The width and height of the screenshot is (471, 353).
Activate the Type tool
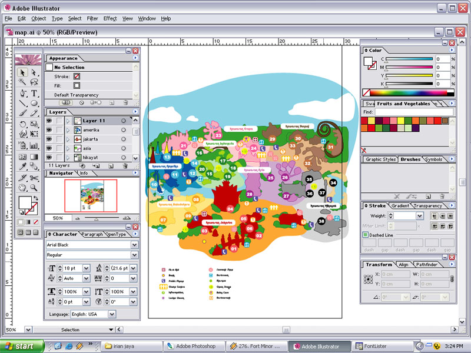click(34, 93)
